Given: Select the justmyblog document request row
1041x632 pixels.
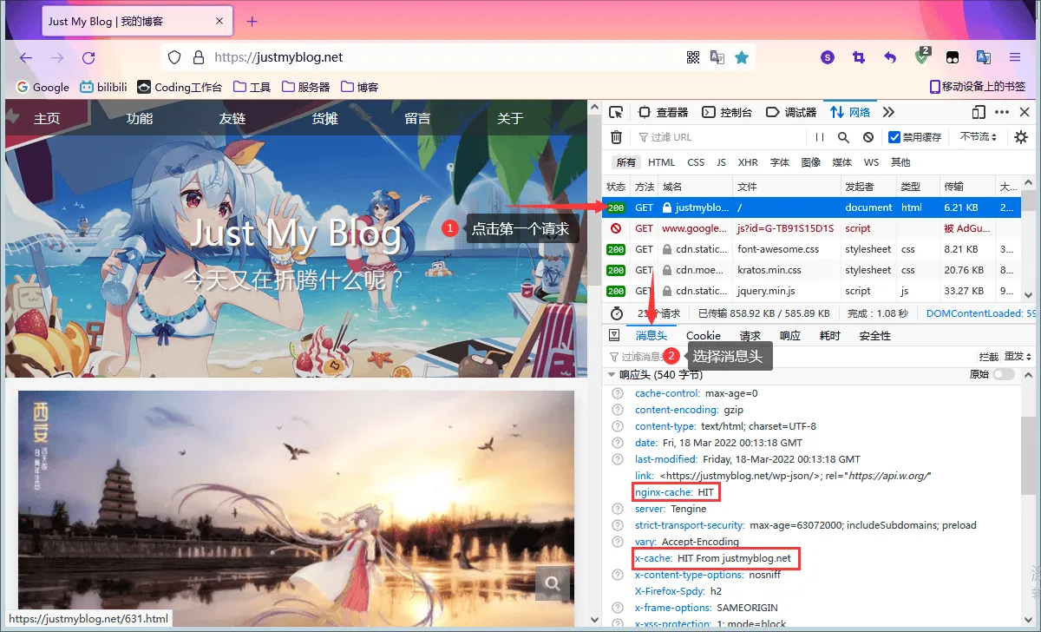Looking at the screenshot, I should (811, 207).
